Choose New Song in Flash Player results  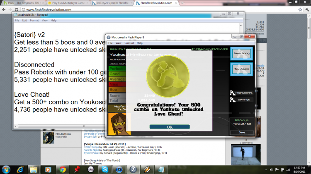(x=241, y=53)
